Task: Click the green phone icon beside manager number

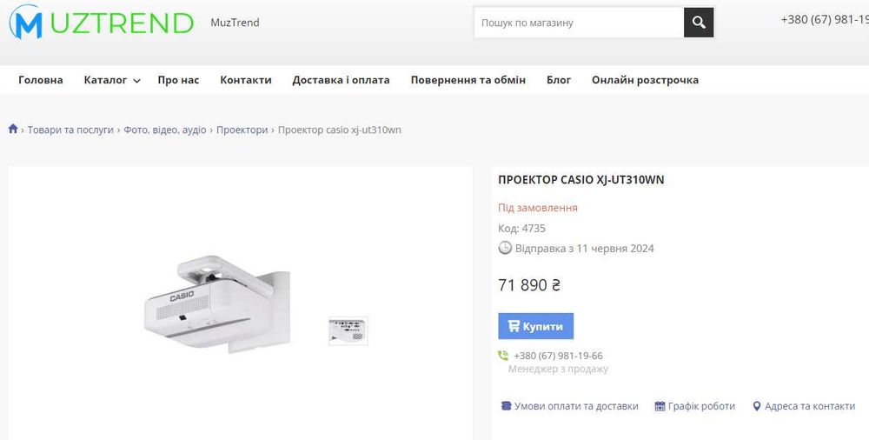Action: [x=503, y=356]
